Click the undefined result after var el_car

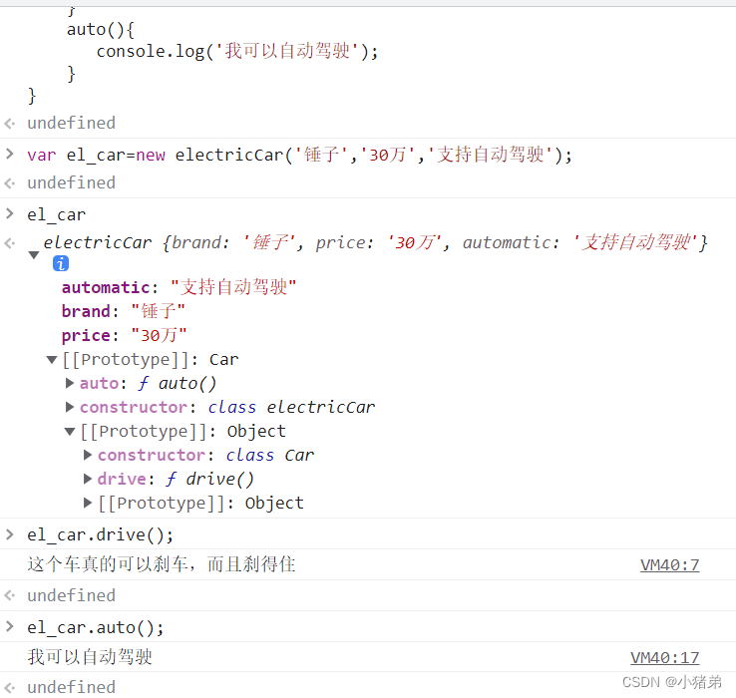point(71,182)
